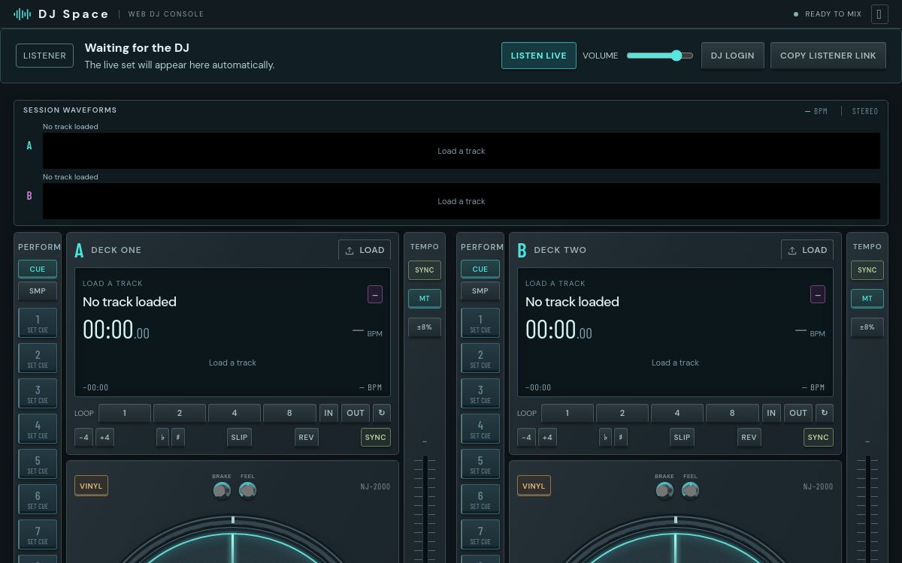Click the Deck Two sharp key button

[x=621, y=438]
